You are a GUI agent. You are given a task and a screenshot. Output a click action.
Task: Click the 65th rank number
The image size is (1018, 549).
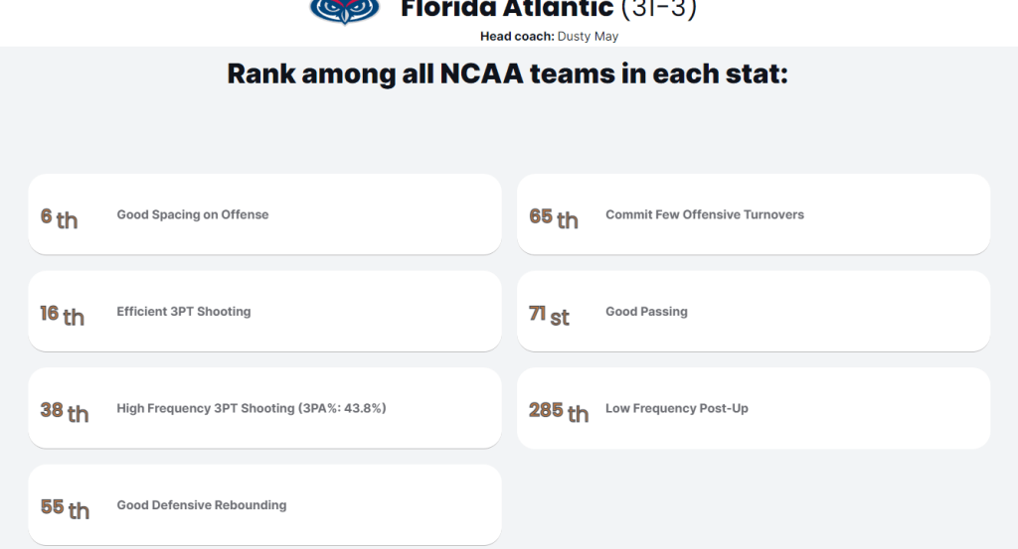(553, 216)
